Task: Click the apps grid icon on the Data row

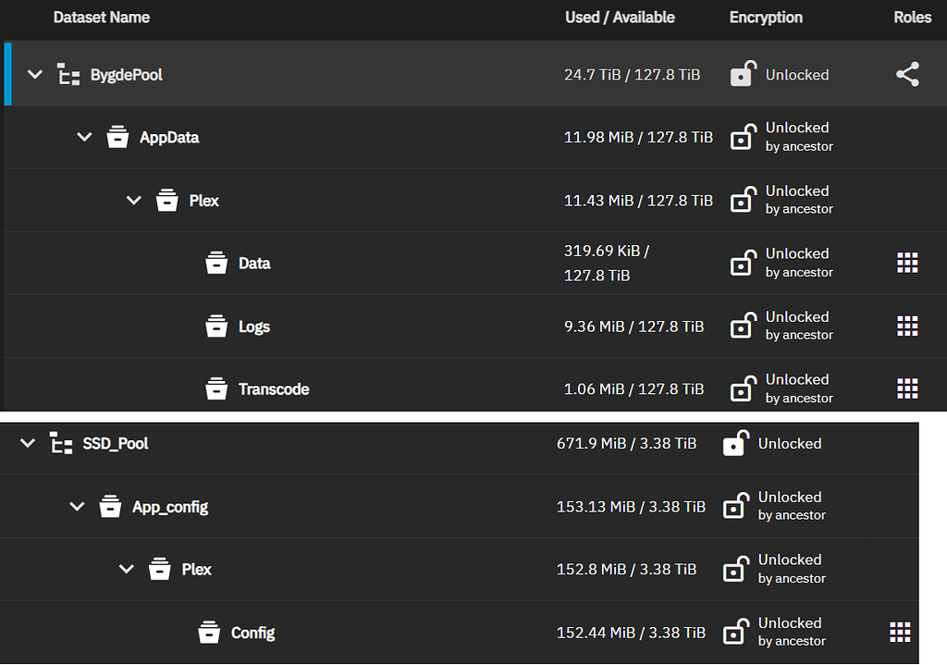Action: coord(906,262)
